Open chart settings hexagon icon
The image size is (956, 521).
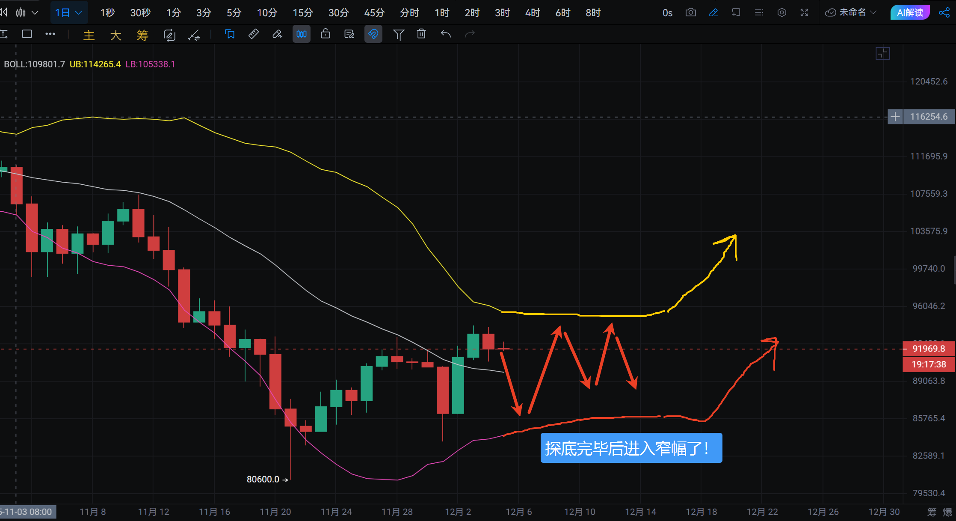tap(781, 12)
